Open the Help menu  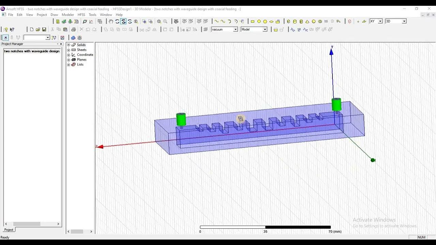(x=119, y=15)
